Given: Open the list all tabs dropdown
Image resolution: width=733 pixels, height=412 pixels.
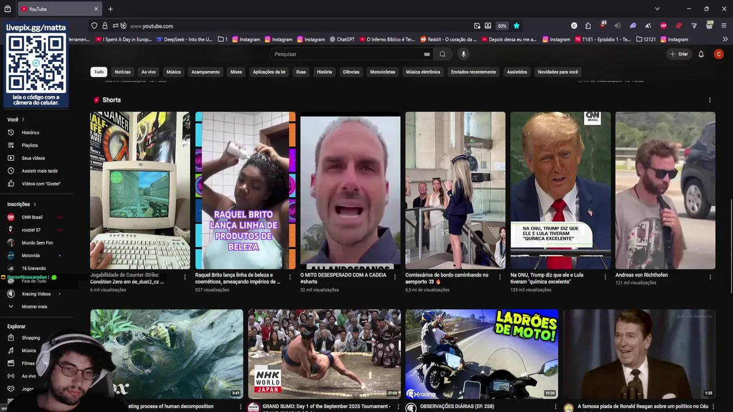Looking at the screenshot, I should [657, 9].
